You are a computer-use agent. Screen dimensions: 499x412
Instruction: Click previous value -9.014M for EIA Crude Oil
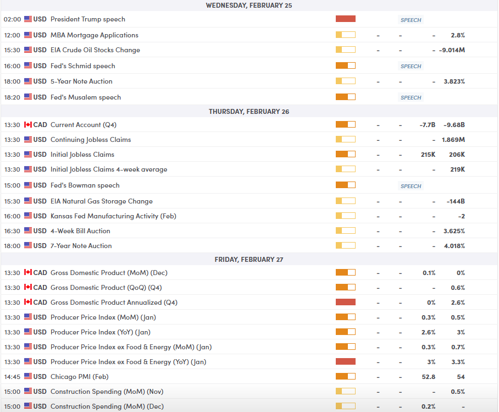coord(452,50)
